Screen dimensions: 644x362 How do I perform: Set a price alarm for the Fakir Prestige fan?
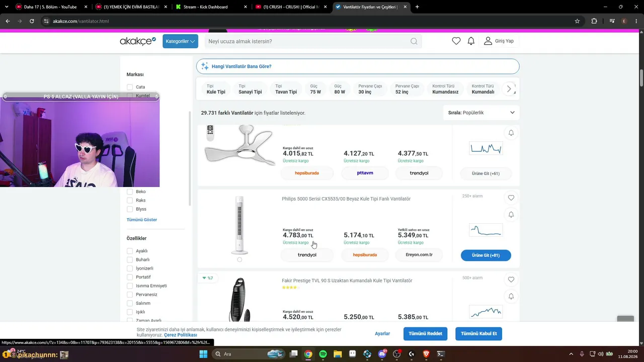click(511, 297)
